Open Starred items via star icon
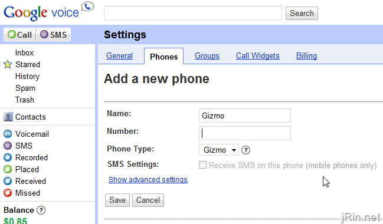The height and width of the screenshot is (224, 383). pyautogui.click(x=8, y=64)
